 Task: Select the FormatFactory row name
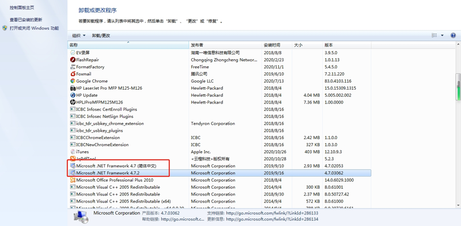click(x=90, y=67)
